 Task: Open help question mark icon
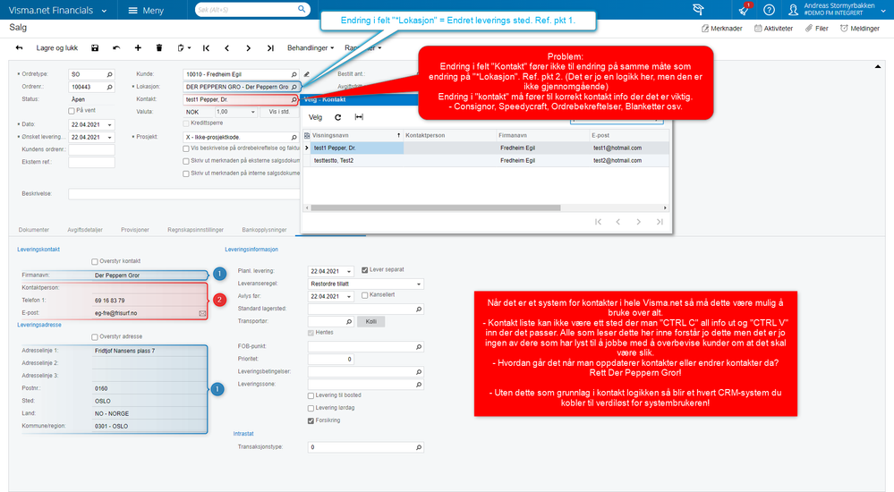769,10
